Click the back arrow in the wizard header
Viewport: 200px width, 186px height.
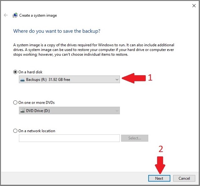point(6,15)
